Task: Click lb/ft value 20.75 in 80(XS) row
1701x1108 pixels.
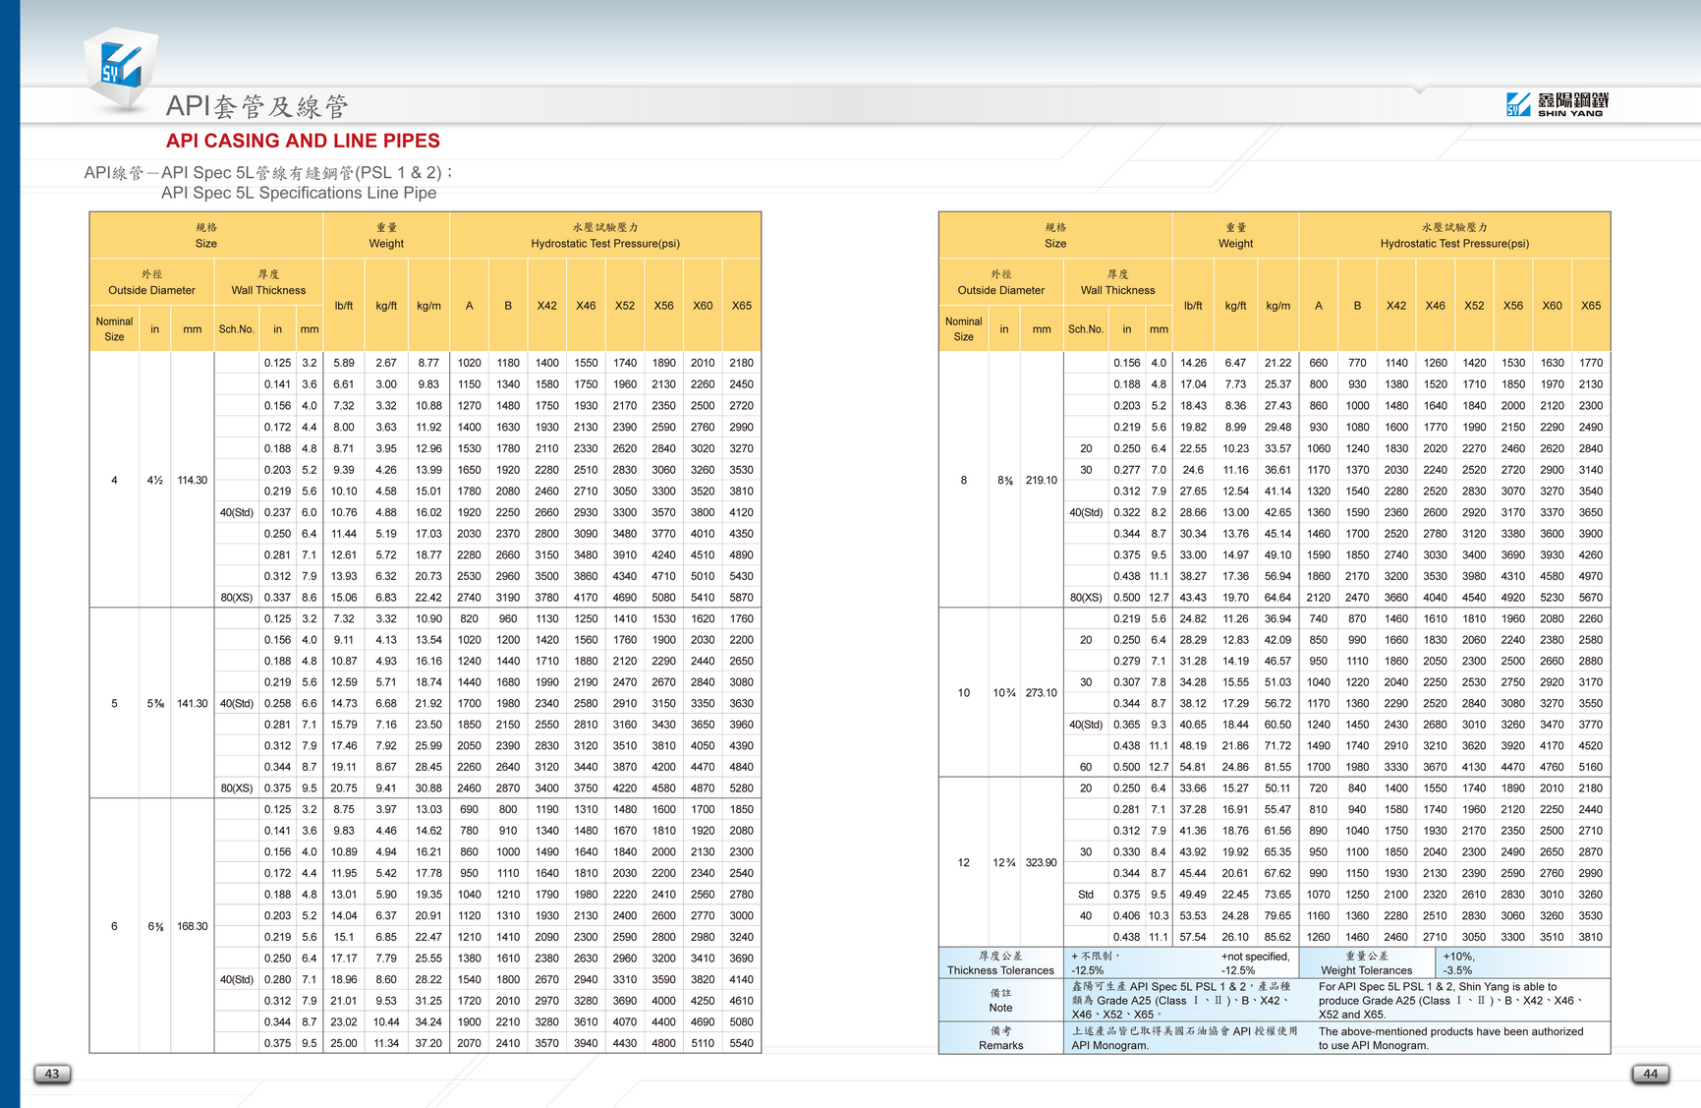Action: pos(343,787)
